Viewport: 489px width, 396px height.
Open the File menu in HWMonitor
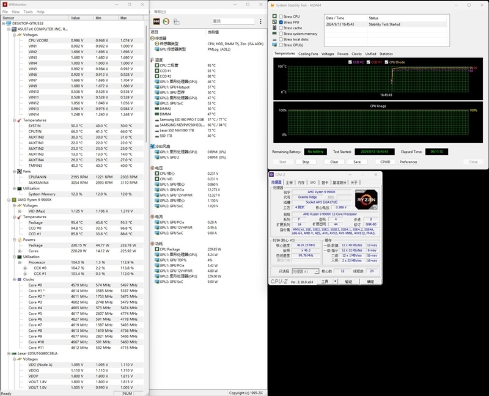pyautogui.click(x=5, y=12)
